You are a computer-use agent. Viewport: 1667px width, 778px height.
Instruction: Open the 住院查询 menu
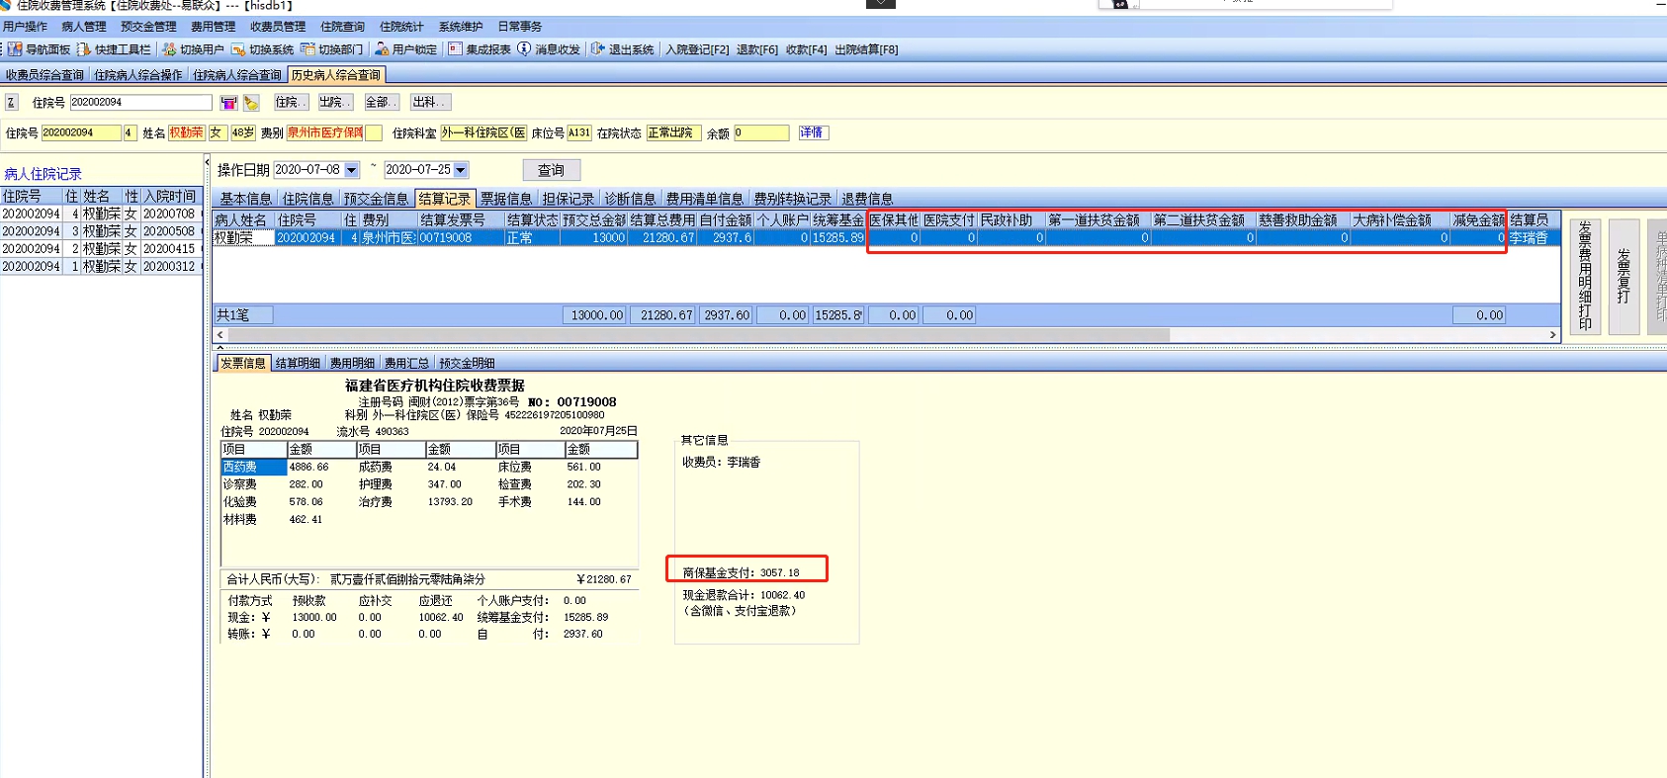(x=343, y=27)
